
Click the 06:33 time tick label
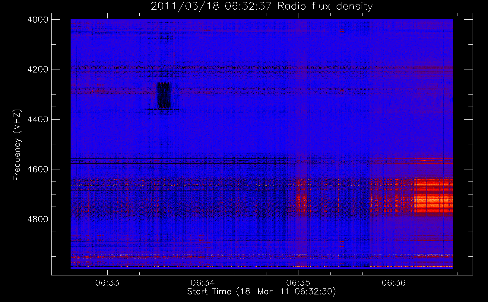pyautogui.click(x=107, y=283)
